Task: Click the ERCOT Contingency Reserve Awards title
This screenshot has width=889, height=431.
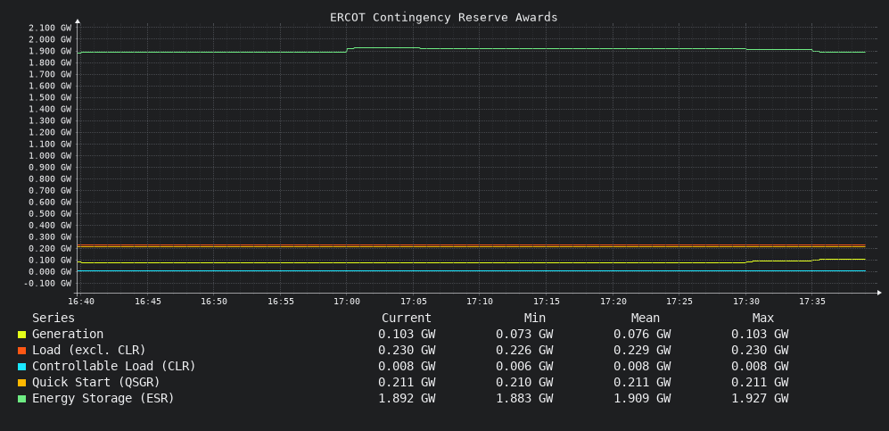Action: click(x=444, y=18)
